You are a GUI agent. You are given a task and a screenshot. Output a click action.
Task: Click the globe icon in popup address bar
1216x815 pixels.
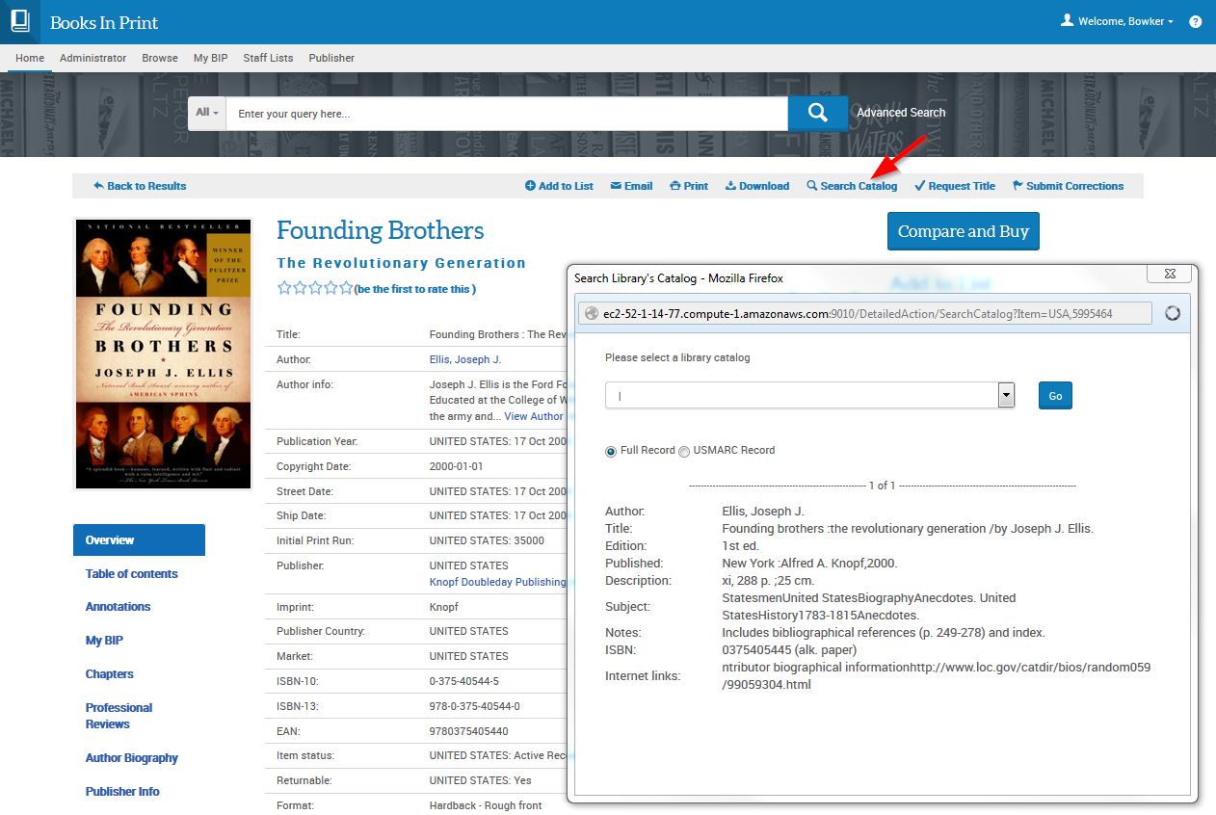(592, 313)
